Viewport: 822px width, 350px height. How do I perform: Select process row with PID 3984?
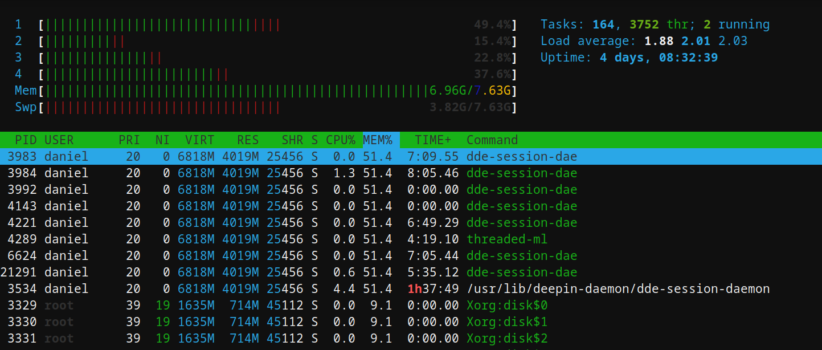[x=411, y=173]
